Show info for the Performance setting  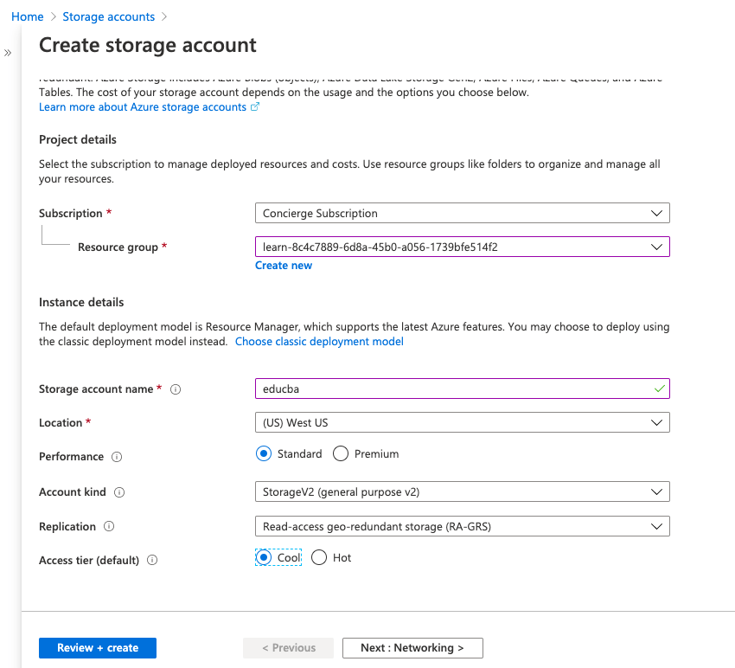pyautogui.click(x=117, y=457)
